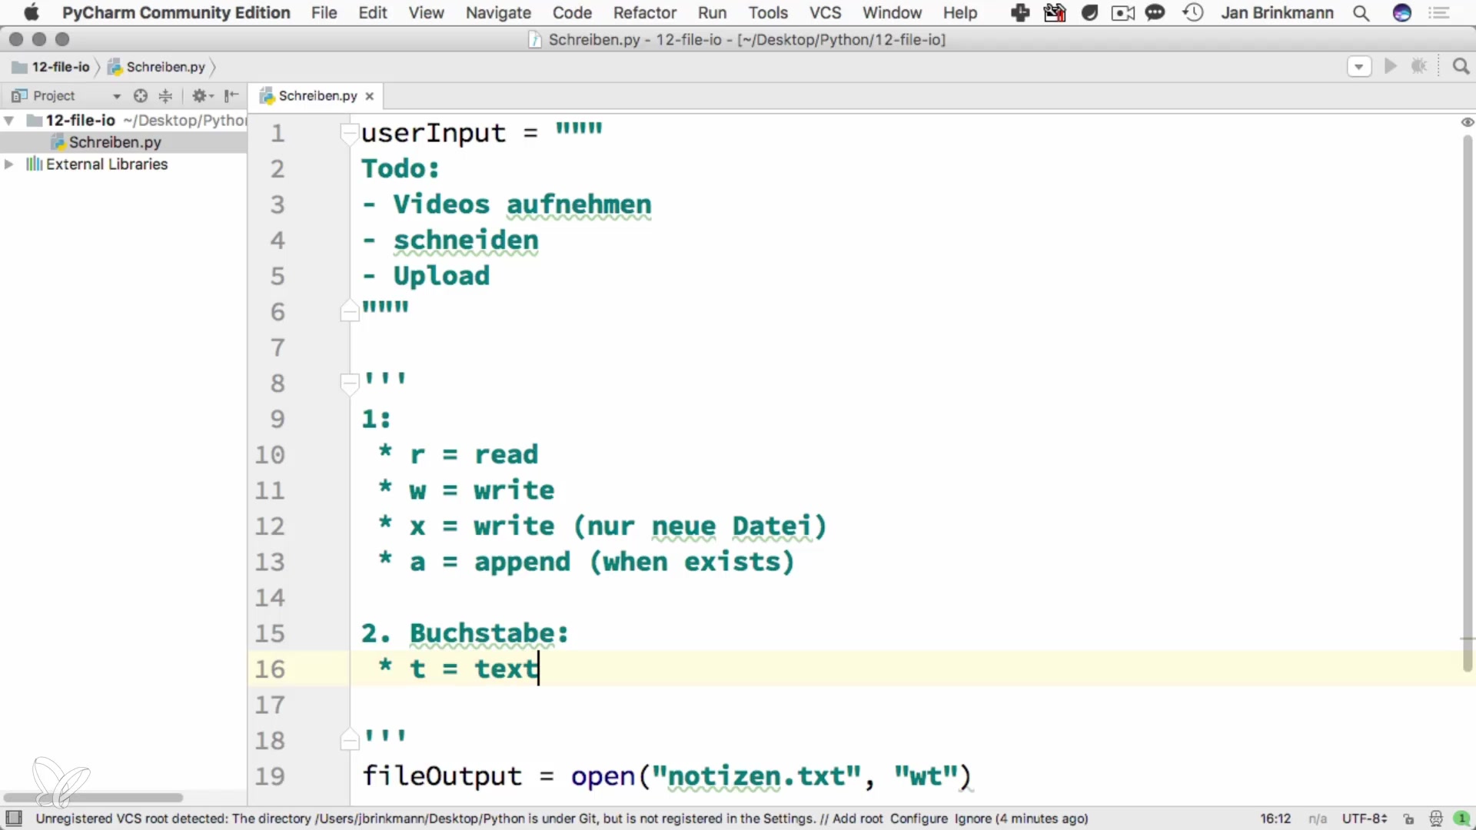
Task: Collapse all in Project panel
Action: coord(165,96)
